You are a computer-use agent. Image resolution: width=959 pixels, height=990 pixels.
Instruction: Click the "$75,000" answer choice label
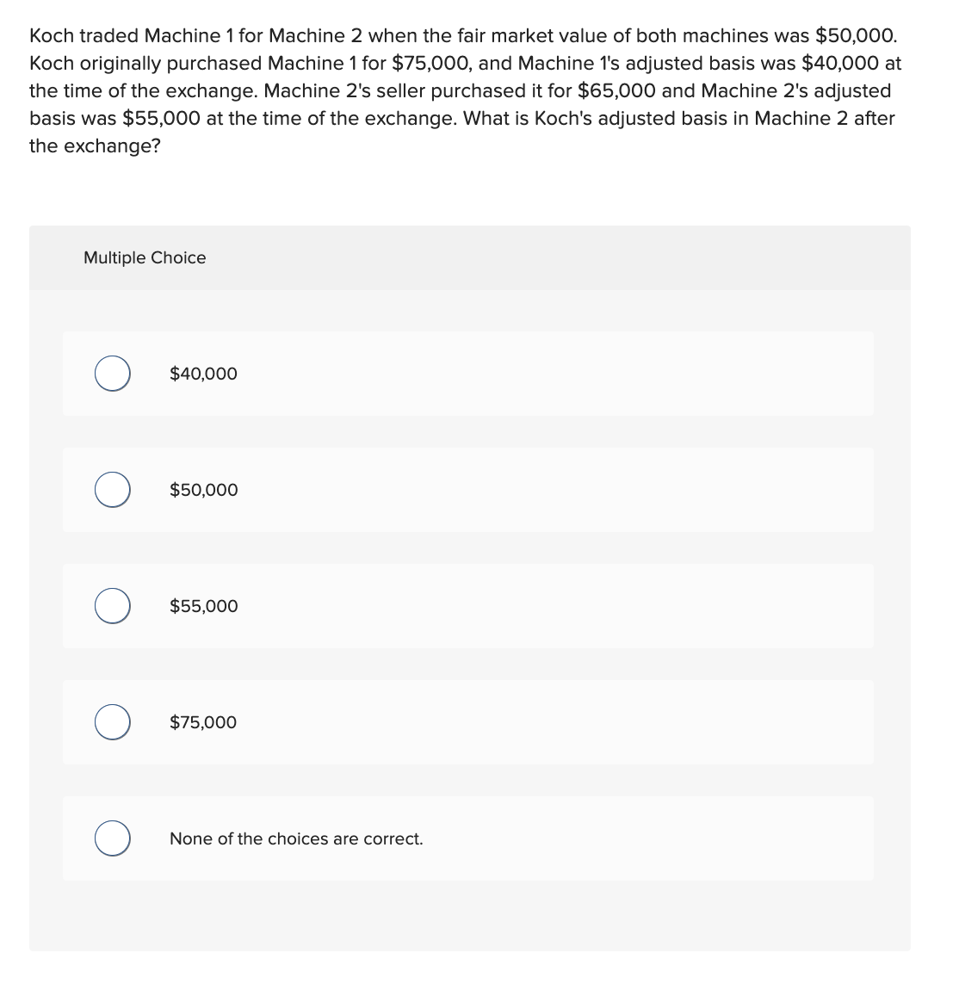(x=203, y=722)
